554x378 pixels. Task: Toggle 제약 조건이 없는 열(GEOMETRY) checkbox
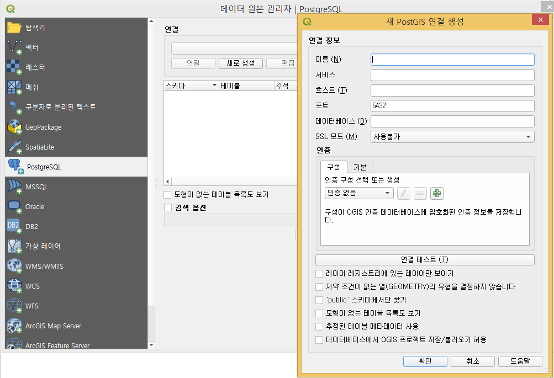click(x=319, y=286)
